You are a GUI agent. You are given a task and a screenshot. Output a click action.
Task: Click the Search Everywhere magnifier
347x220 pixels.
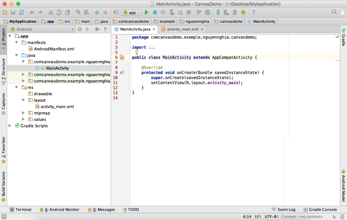click(x=334, y=12)
